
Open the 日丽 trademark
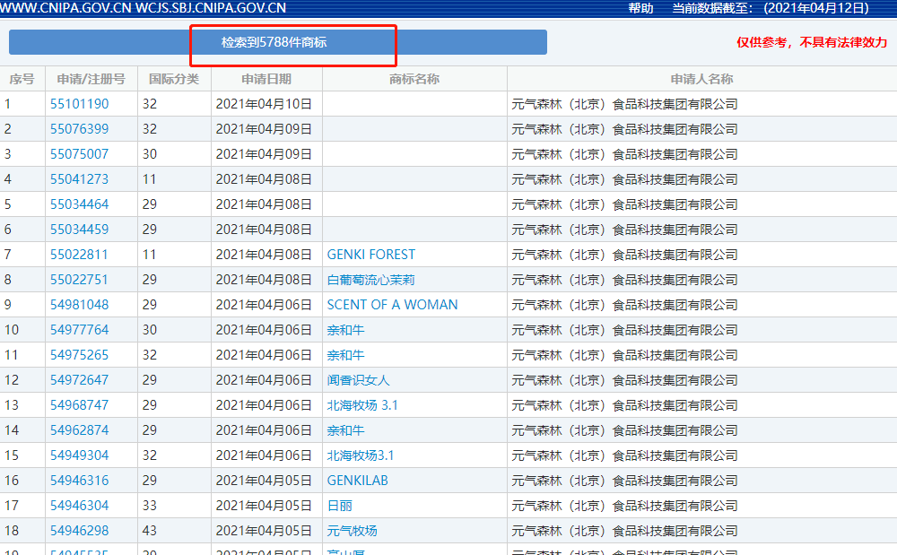[339, 507]
